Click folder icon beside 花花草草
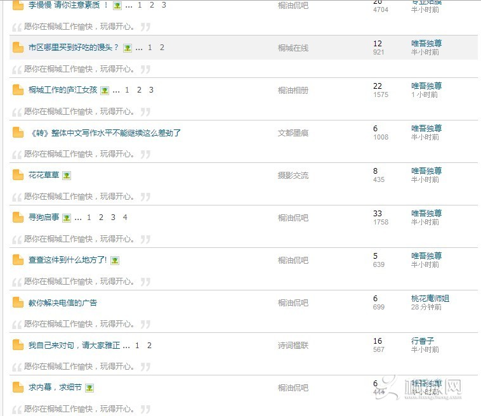 (x=18, y=175)
